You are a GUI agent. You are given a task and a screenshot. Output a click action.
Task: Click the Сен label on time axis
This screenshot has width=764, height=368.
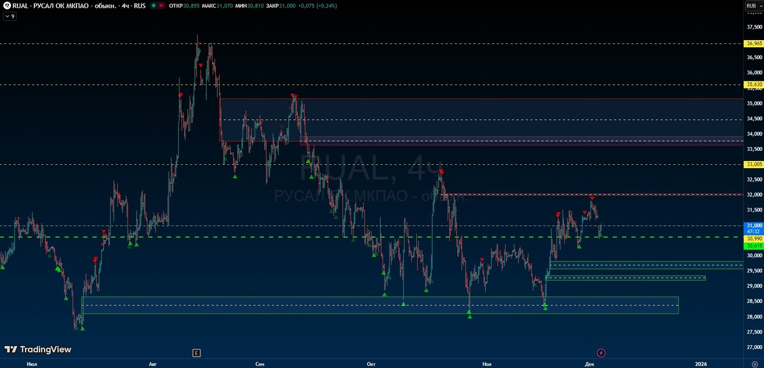259,364
